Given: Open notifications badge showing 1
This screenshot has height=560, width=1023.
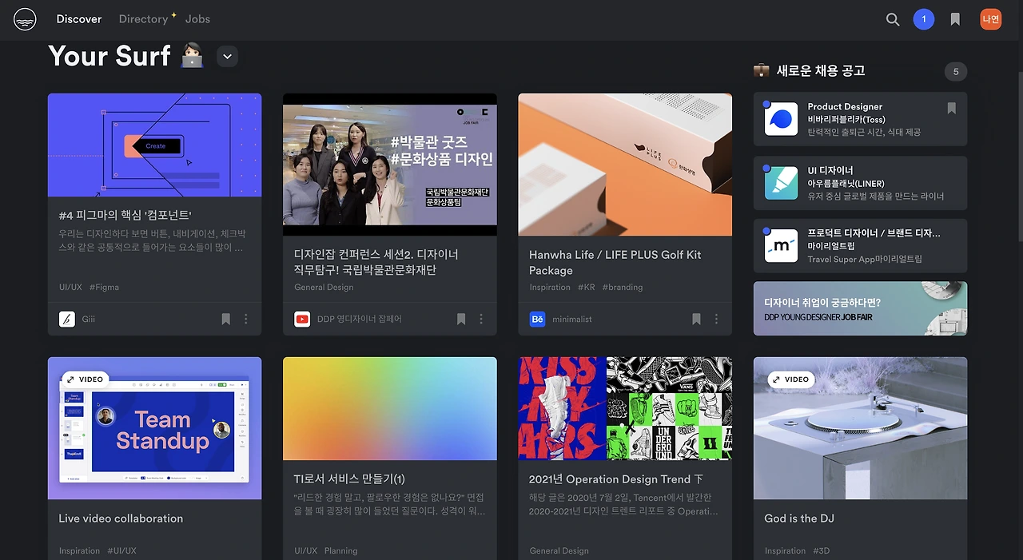Looking at the screenshot, I should point(924,19).
